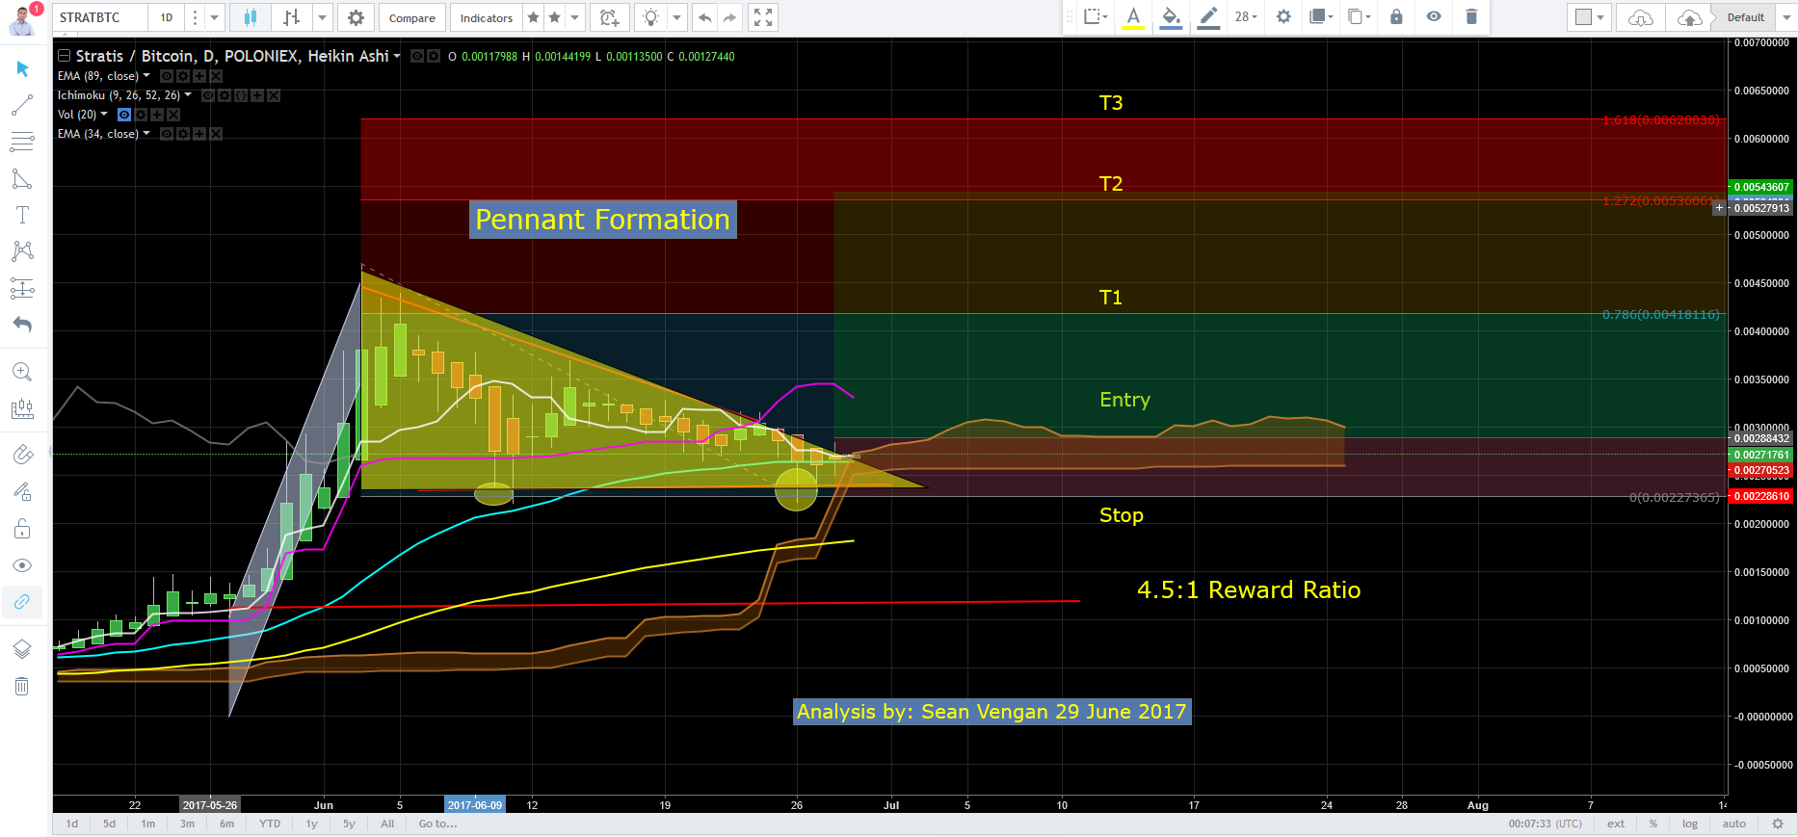Change drawing background fill bucket color
This screenshot has height=837, width=1798.
tap(1171, 16)
